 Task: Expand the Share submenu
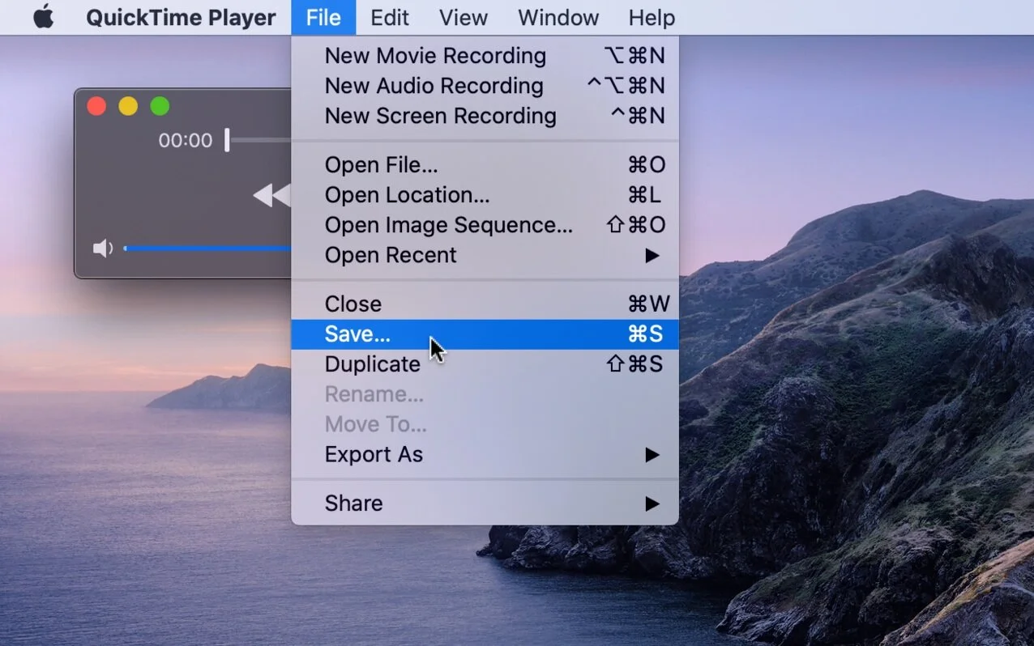(485, 504)
